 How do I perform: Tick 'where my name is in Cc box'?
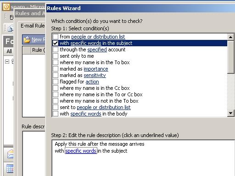tap(56, 88)
